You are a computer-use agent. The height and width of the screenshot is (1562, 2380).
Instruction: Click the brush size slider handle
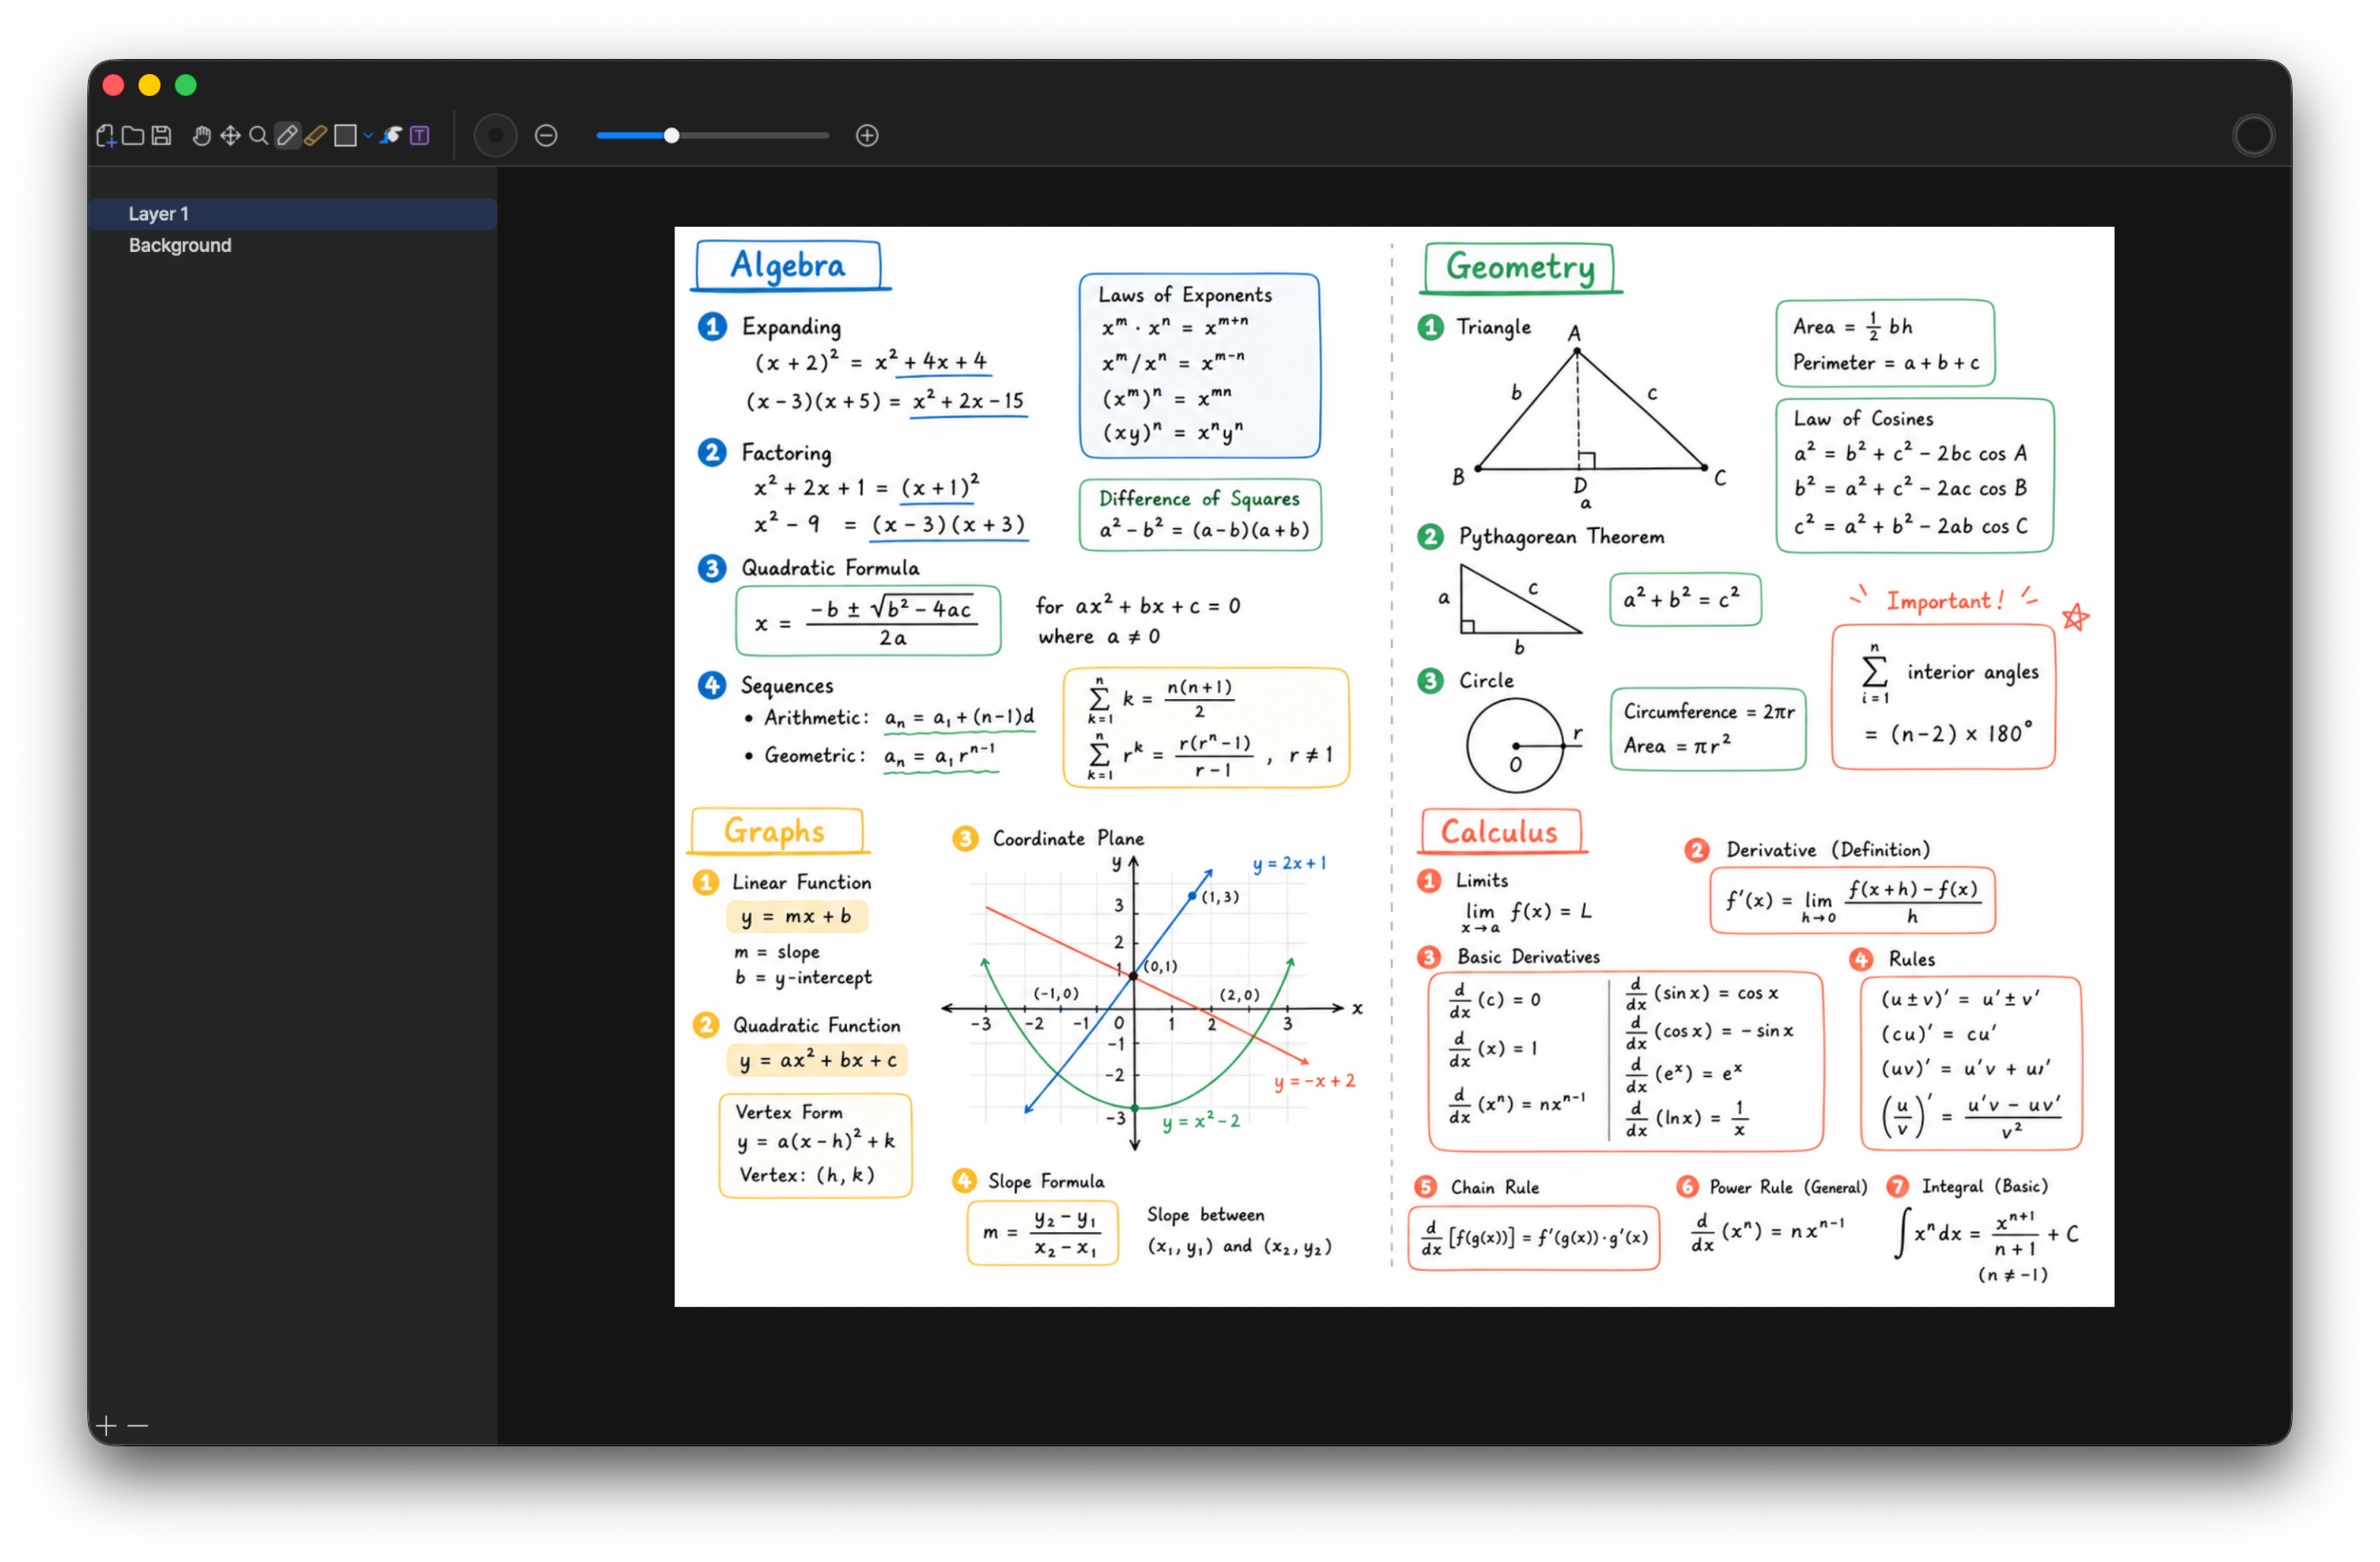672,136
